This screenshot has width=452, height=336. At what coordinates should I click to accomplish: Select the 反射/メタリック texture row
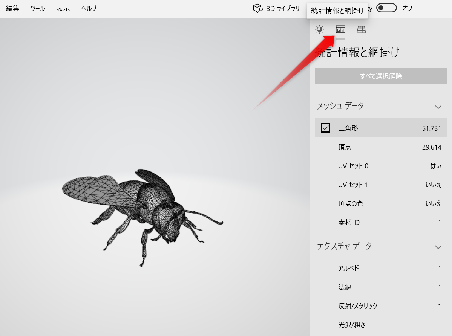coord(381,306)
